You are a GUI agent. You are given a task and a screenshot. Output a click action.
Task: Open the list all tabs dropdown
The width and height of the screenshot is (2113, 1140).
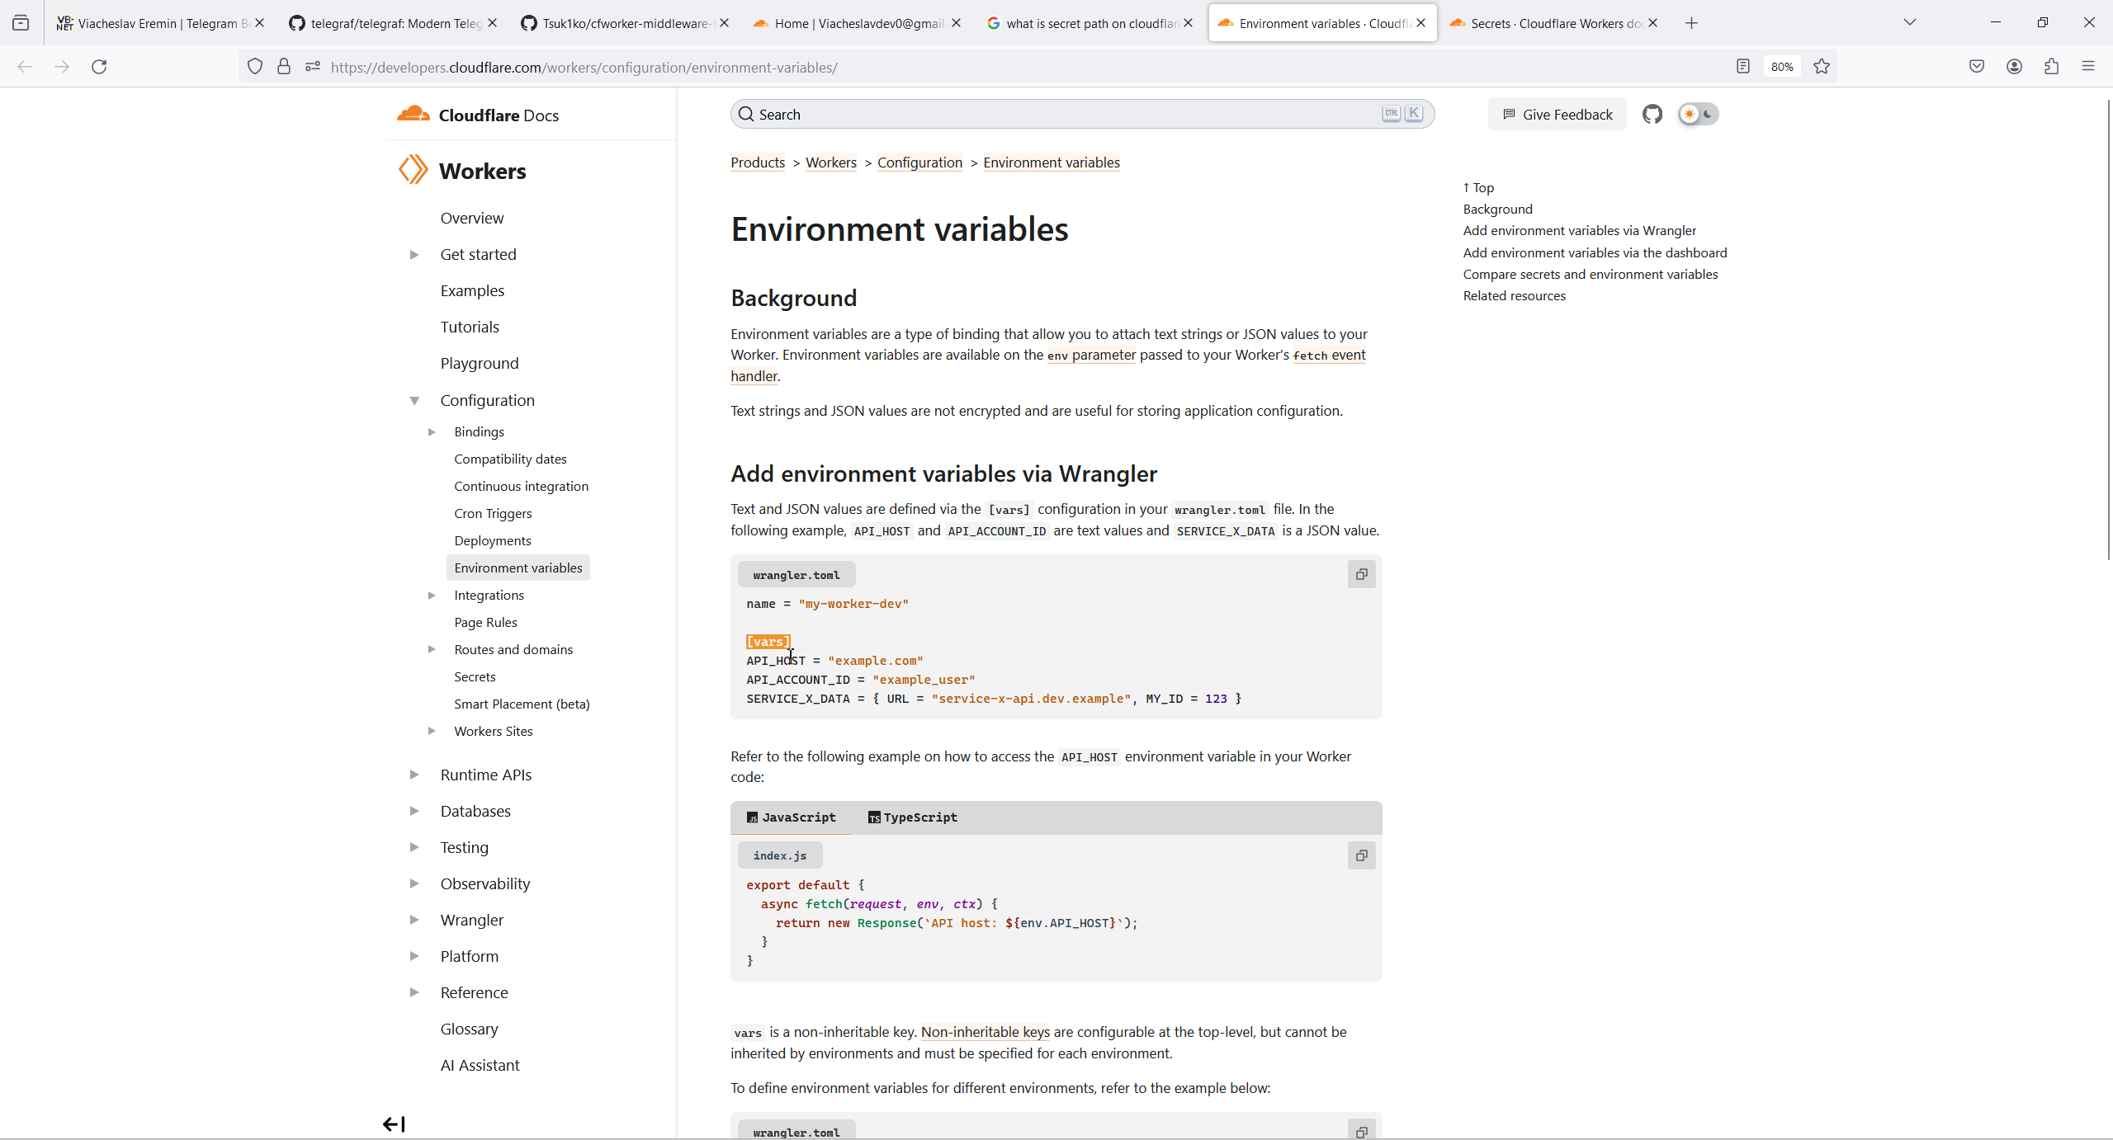[x=1909, y=23]
